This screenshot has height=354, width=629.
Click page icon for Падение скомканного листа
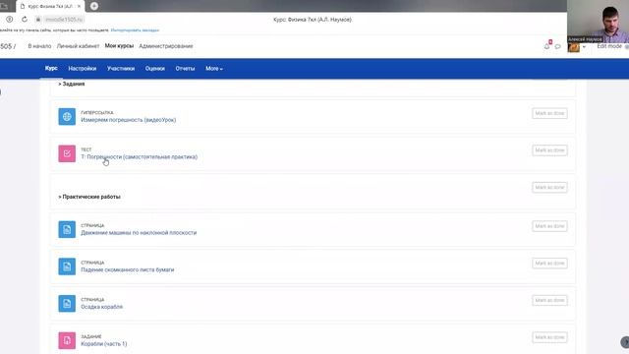point(67,266)
